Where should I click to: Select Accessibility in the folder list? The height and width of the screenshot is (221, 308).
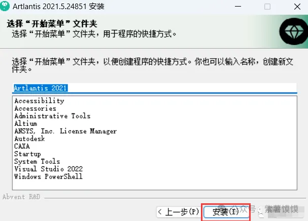tap(39, 101)
